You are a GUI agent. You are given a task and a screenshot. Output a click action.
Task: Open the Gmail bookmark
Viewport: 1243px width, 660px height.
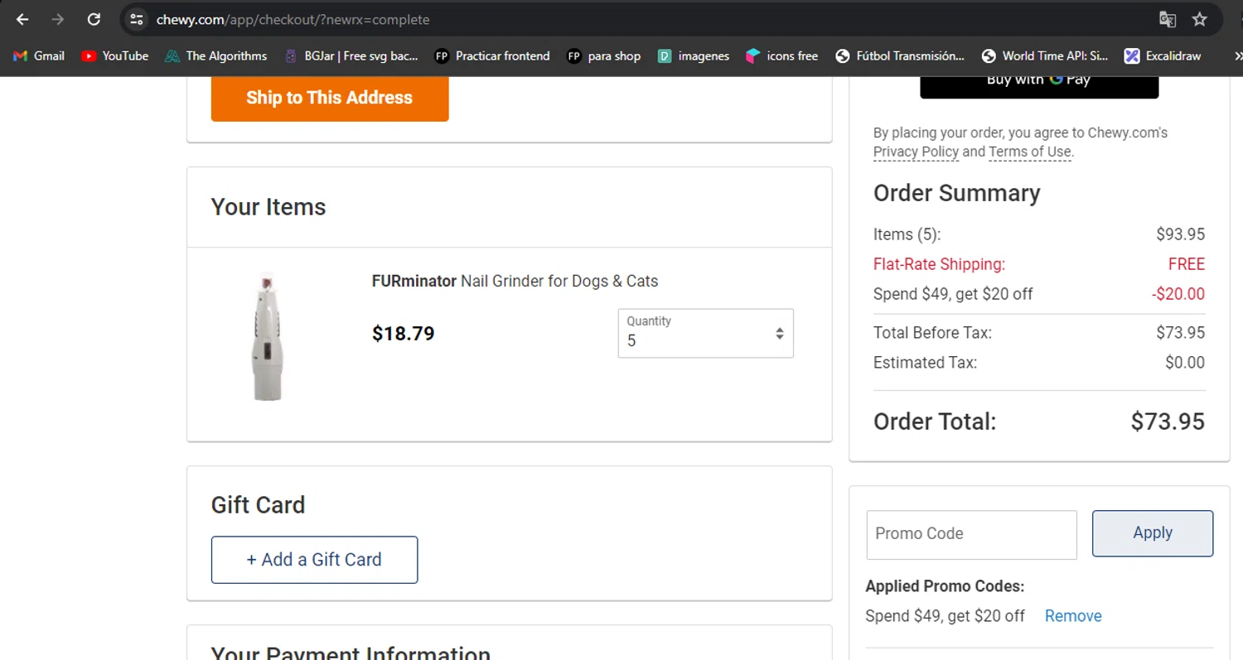(39, 55)
